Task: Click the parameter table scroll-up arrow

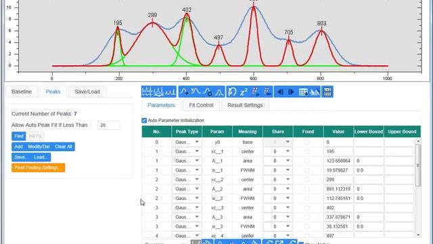Action: pyautogui.click(x=418, y=142)
